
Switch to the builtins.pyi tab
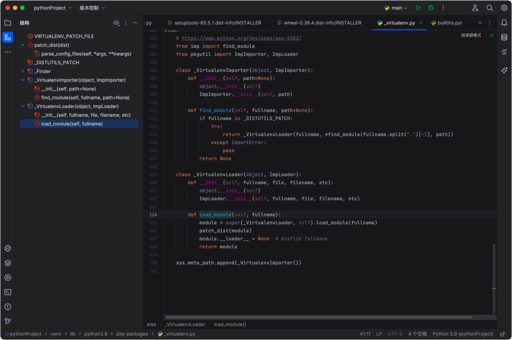[x=450, y=22]
